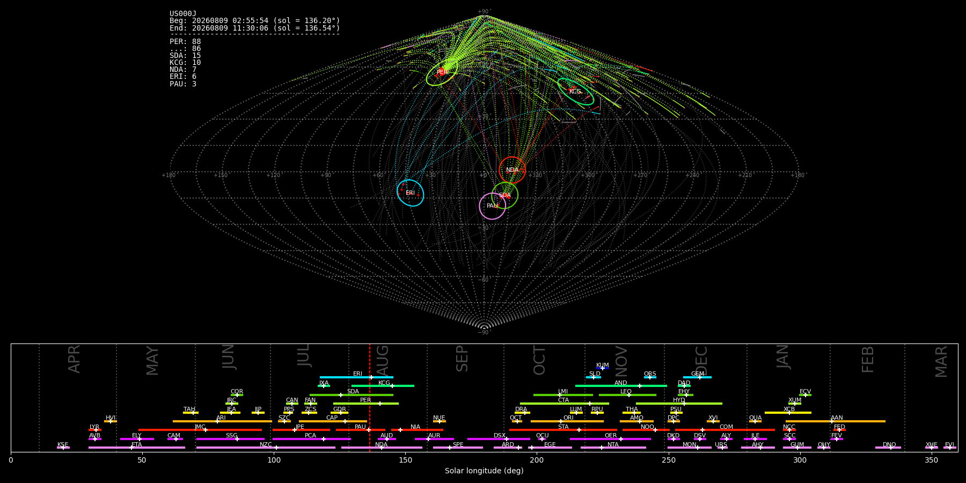
Task: Click the green SDA radiant circle
Action: (x=504, y=195)
